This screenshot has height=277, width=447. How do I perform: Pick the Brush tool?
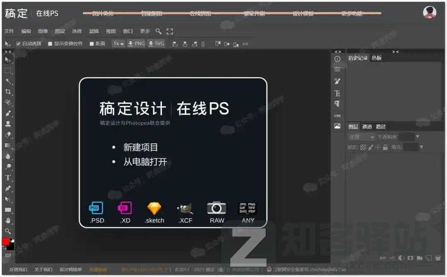(7, 112)
